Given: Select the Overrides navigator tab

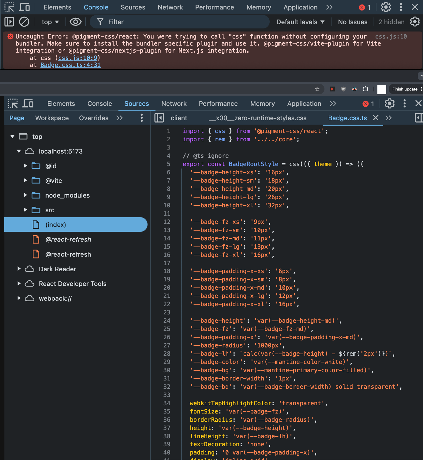Looking at the screenshot, I should click(94, 118).
